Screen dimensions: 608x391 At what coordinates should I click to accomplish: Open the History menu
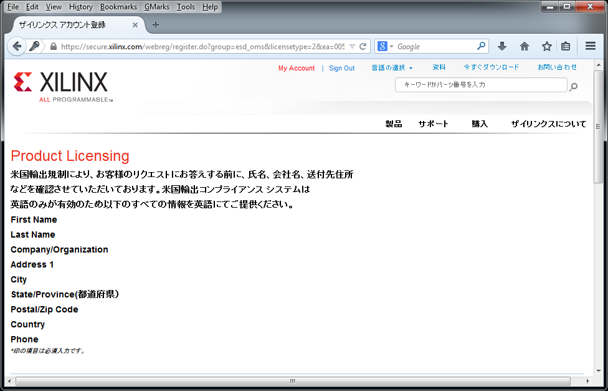(x=80, y=7)
